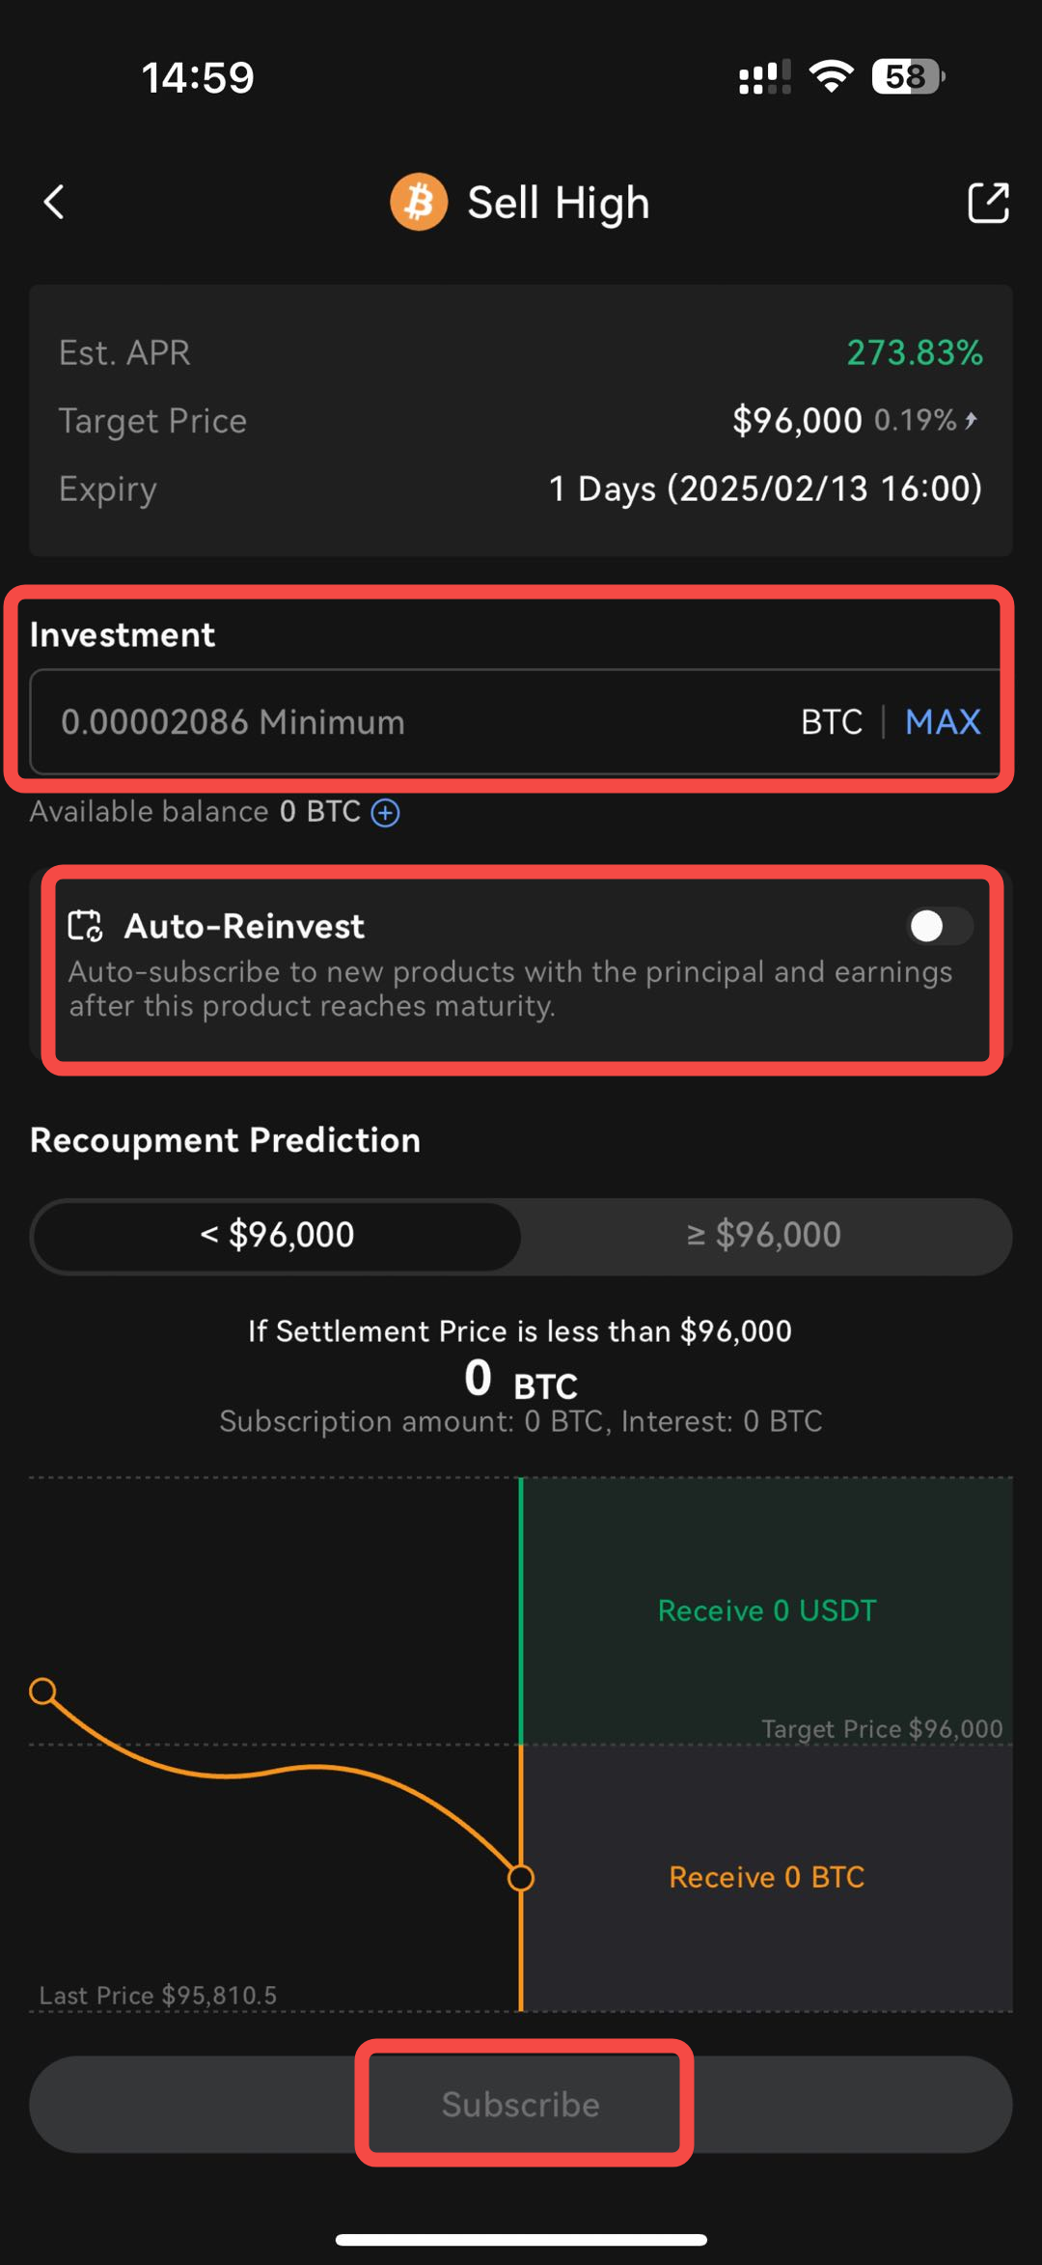Viewport: 1042px width, 2265px height.
Task: Tap the share icon at top right
Action: point(988,203)
